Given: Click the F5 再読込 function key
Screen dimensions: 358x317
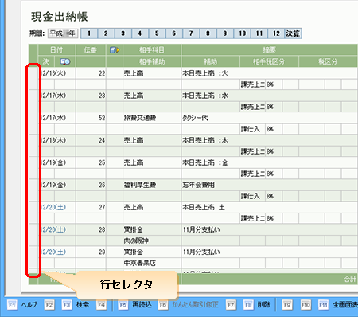Looking at the screenshot, I should [x=135, y=305].
